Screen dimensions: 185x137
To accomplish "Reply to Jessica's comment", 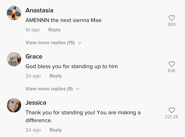I will click(56, 130).
